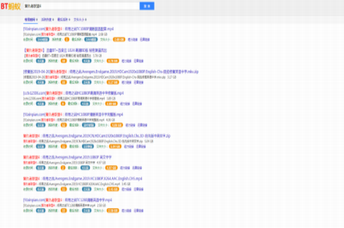
Task: Sort results by 文件大小 tab
Action: coord(80,20)
